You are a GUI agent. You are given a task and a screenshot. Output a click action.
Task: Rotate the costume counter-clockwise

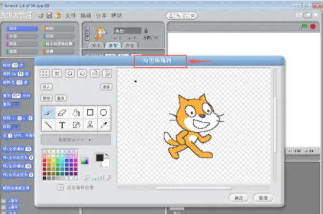[70, 74]
